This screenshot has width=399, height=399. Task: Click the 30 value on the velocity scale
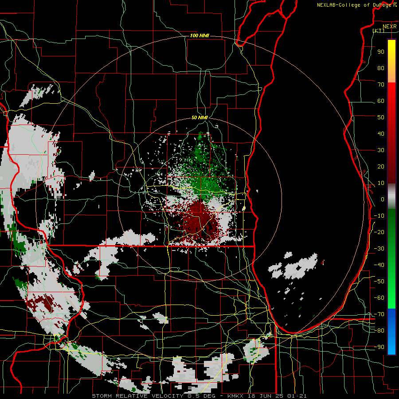coord(381,150)
